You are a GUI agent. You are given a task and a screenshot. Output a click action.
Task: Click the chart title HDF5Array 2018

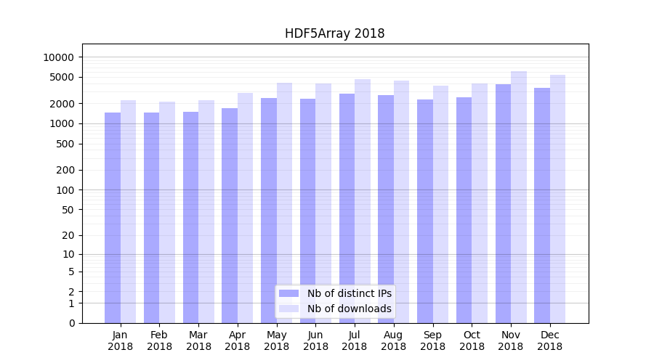pyautogui.click(x=334, y=33)
